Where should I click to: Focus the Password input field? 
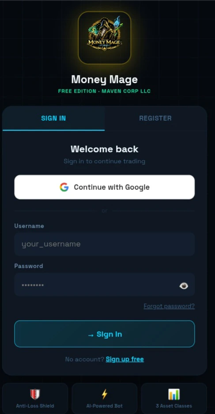(105, 285)
